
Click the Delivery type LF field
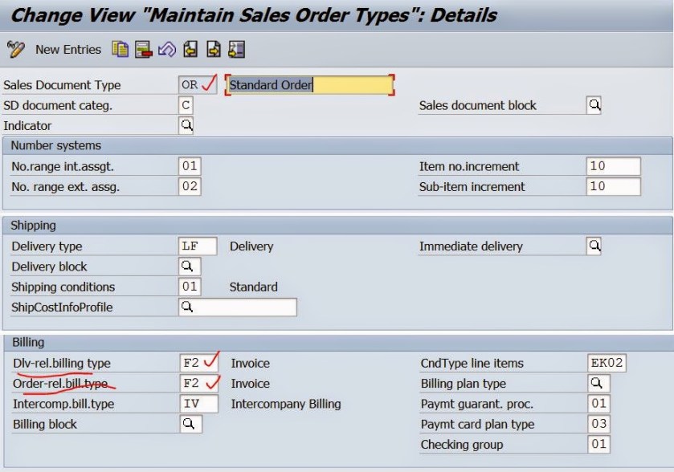198,246
